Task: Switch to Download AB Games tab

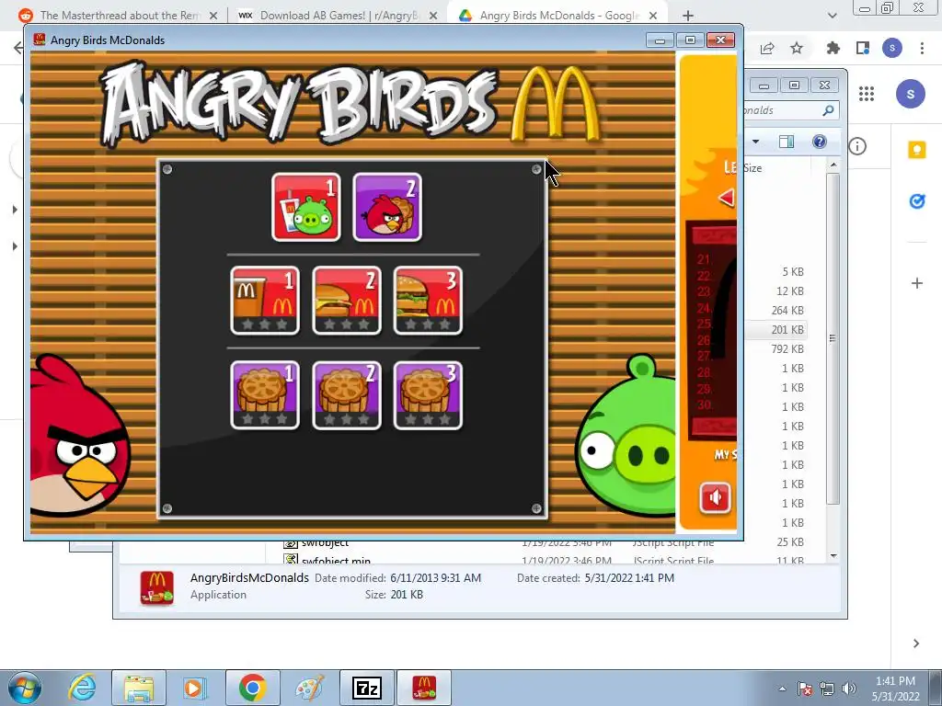Action: [338, 16]
